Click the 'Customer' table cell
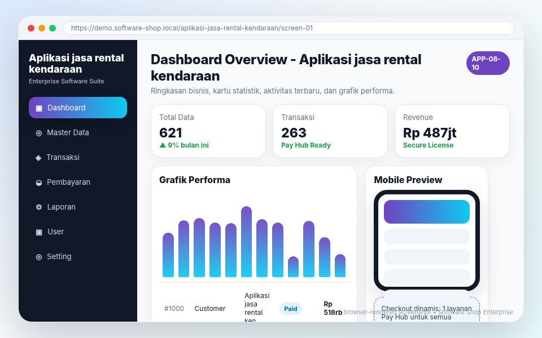Viewport: 542px width, 338px height. pos(210,309)
